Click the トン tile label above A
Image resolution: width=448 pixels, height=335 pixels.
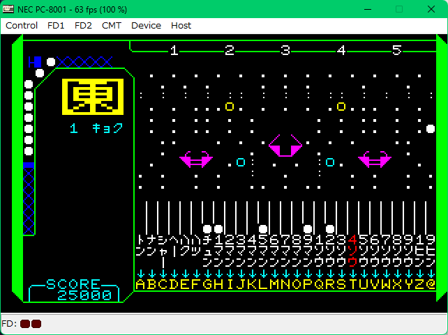[140, 245]
